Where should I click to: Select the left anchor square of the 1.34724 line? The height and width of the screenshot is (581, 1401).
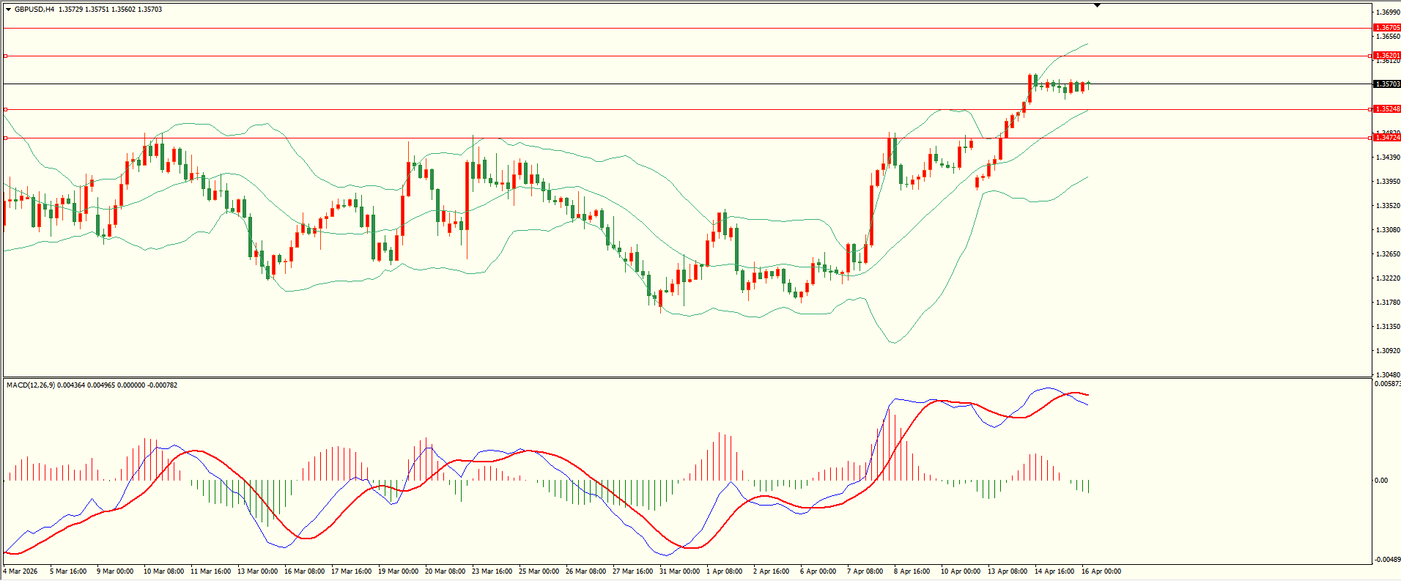(x=6, y=138)
